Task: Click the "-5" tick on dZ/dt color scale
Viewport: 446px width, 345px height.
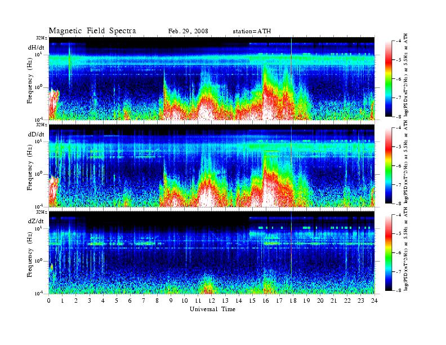Action: [x=399, y=233]
